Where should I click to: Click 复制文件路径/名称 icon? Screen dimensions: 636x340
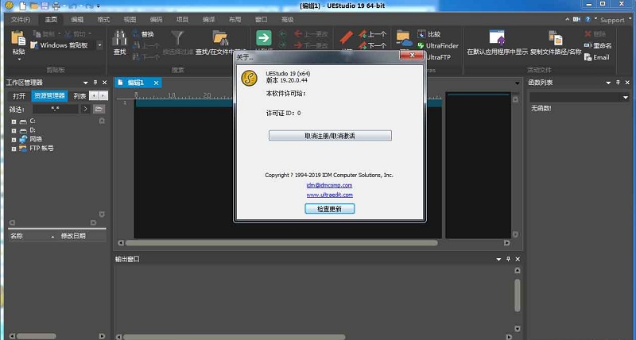tap(555, 37)
